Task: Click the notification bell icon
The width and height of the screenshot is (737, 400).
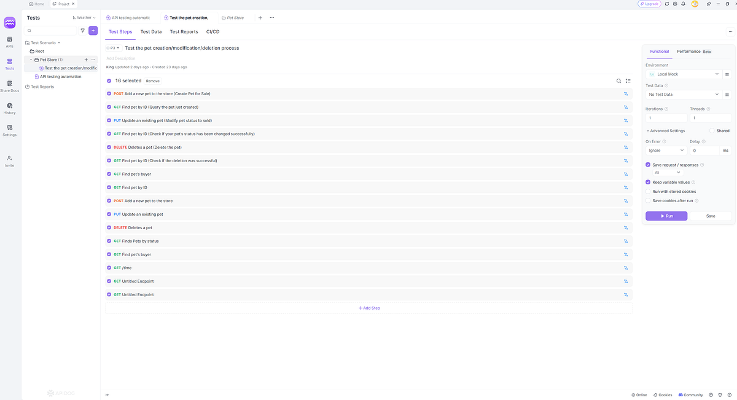Action: click(684, 4)
